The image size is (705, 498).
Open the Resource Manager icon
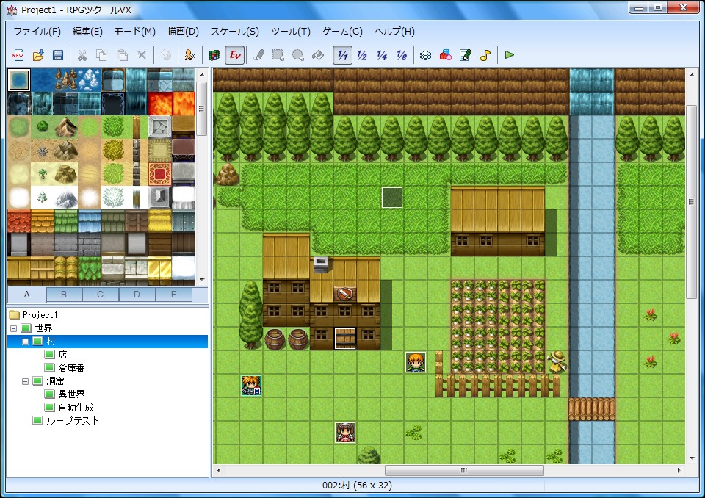pyautogui.click(x=446, y=55)
